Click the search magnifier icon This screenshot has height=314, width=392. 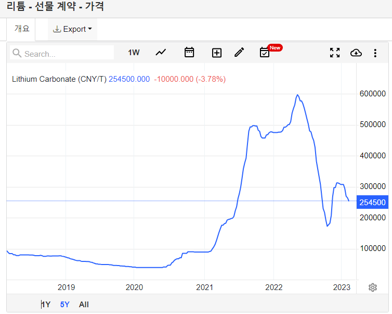[x=17, y=53]
